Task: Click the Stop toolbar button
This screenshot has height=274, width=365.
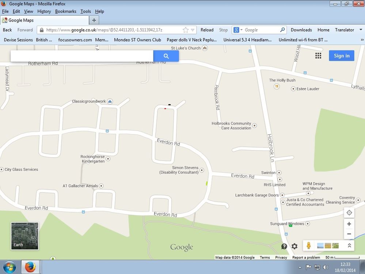Action: pos(223,30)
